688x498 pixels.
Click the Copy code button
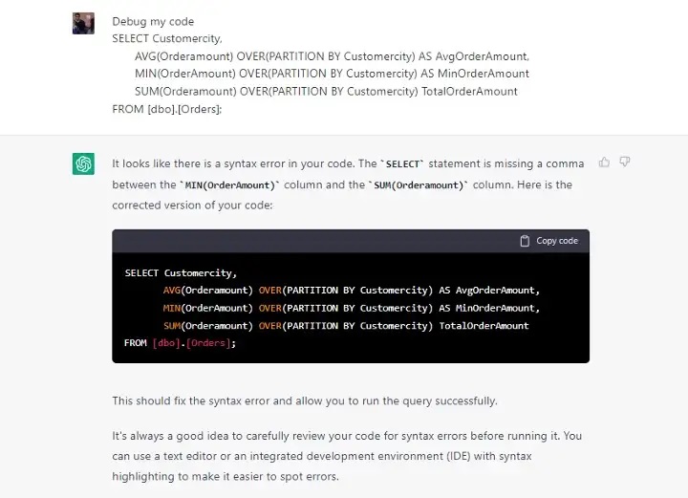pos(548,241)
